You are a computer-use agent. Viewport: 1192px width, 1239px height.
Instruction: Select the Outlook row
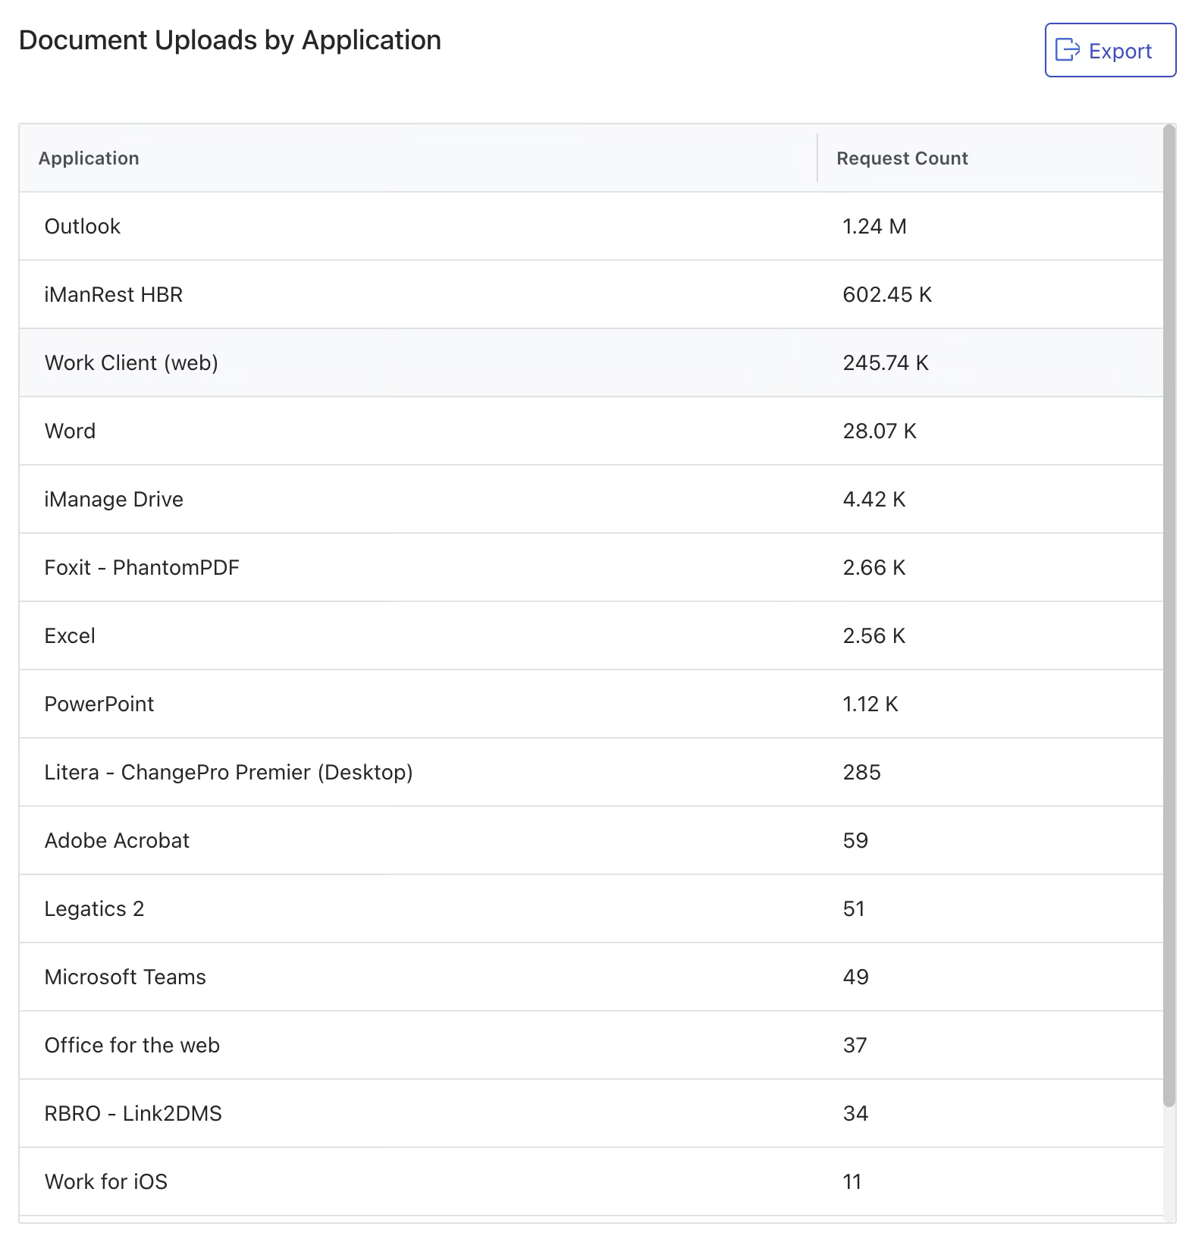[591, 226]
